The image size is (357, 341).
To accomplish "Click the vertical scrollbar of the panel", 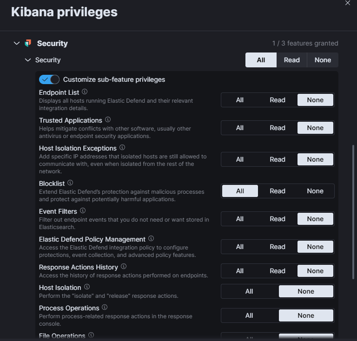I will (x=354, y=209).
